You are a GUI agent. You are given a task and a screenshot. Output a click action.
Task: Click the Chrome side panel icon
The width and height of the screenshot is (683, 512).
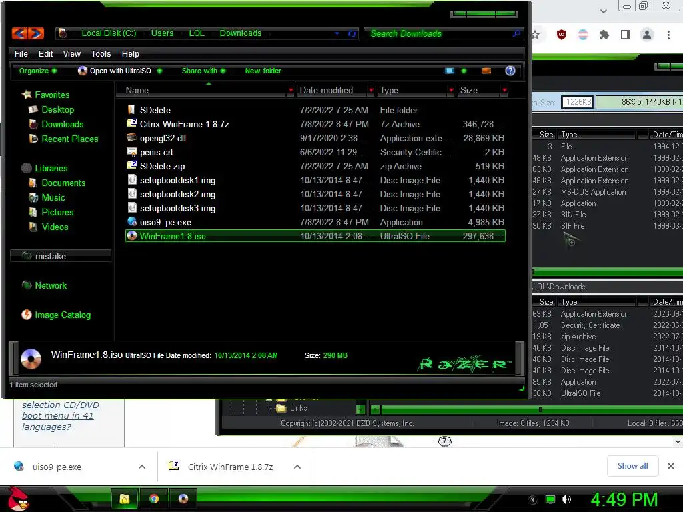pos(626,35)
